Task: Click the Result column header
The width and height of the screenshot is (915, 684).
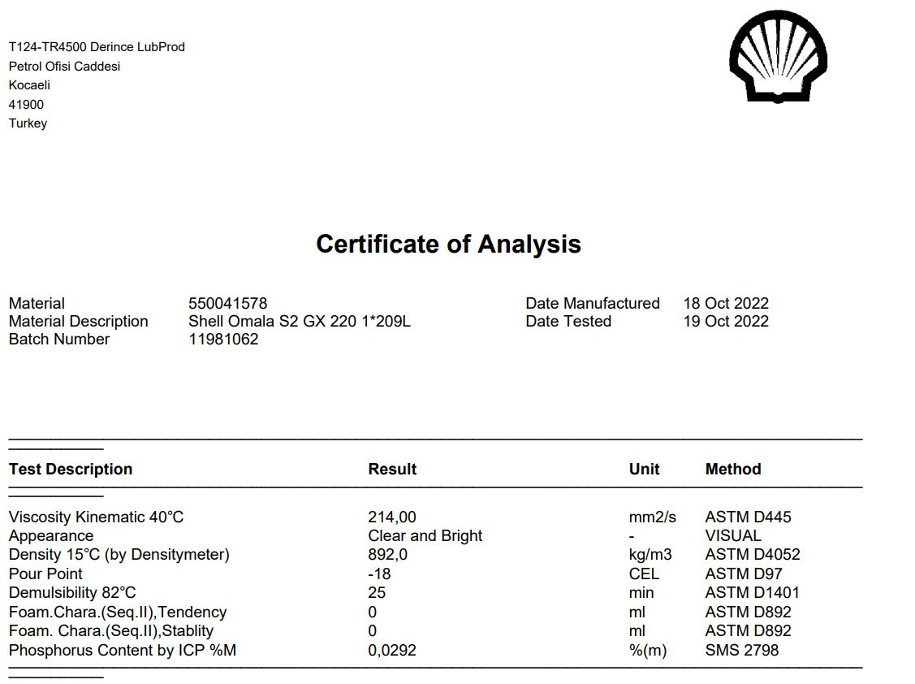Action: point(392,470)
